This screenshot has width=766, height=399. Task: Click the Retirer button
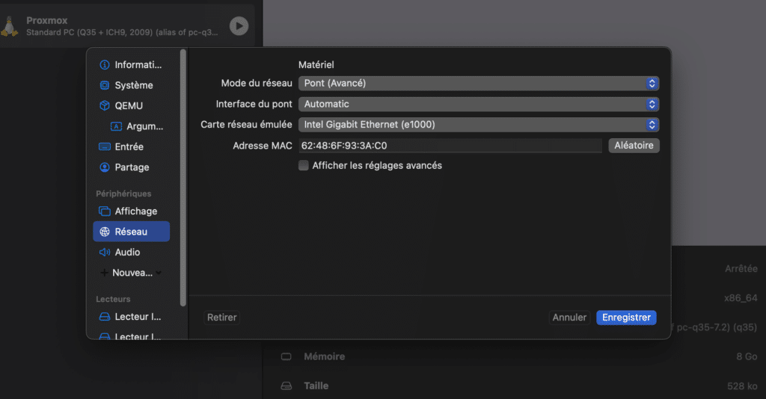click(221, 318)
